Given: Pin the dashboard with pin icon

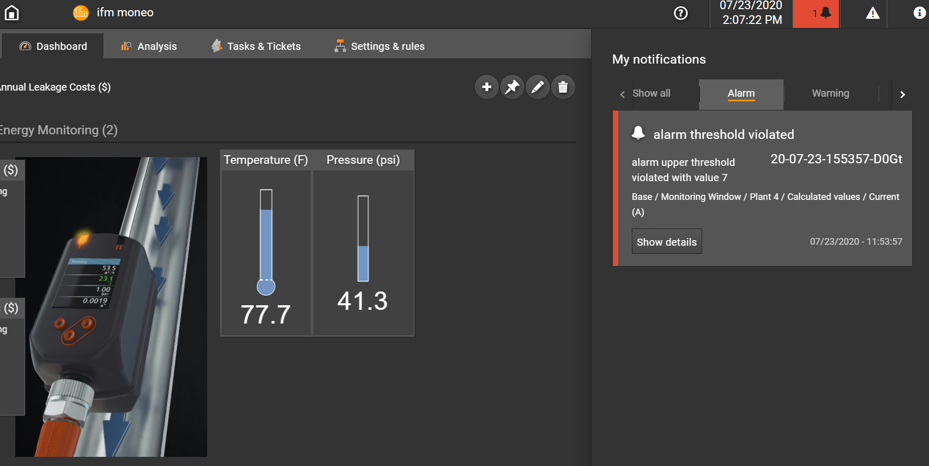Looking at the screenshot, I should pos(512,87).
